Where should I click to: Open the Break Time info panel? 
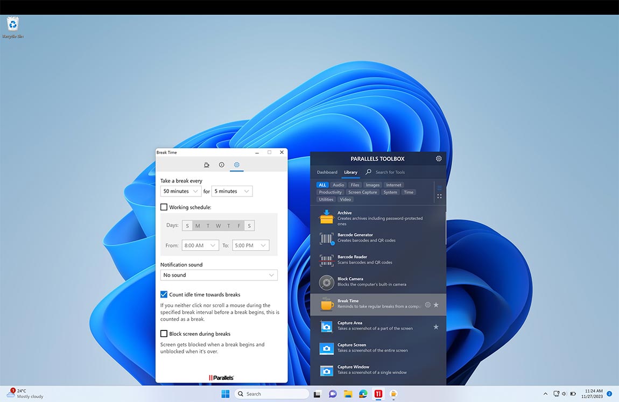click(222, 165)
